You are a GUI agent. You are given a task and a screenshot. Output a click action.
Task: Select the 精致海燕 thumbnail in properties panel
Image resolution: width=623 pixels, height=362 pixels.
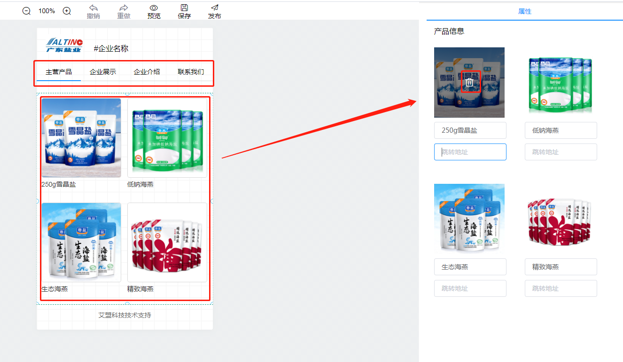coord(561,219)
